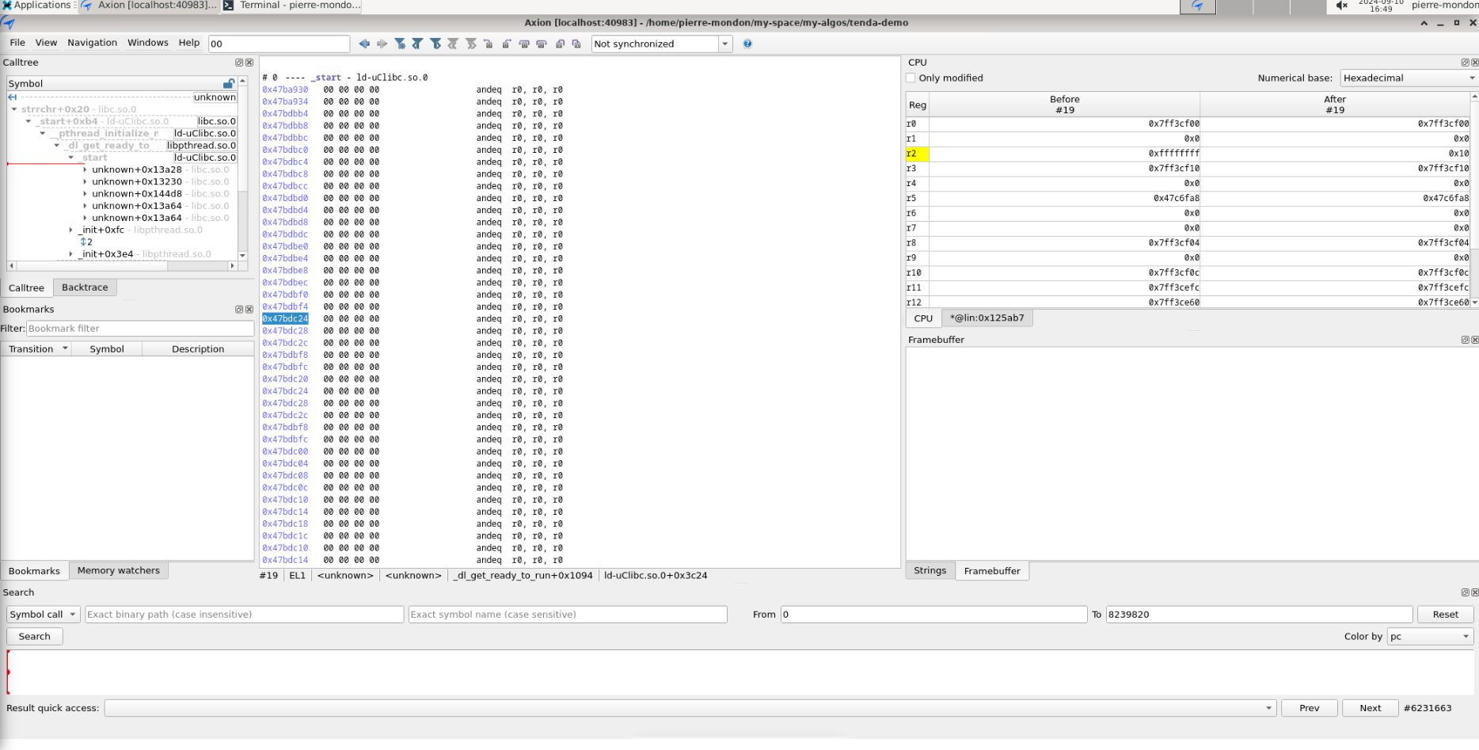Close the Framebuffer panel
1479x750 pixels.
(x=1474, y=340)
